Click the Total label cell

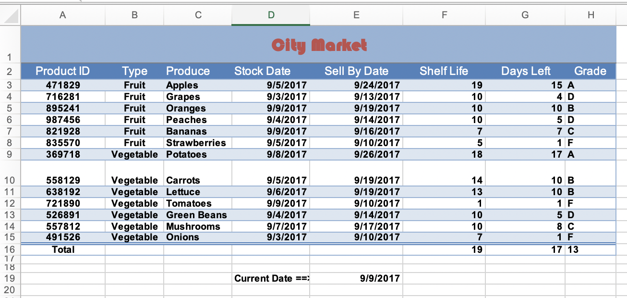click(62, 249)
